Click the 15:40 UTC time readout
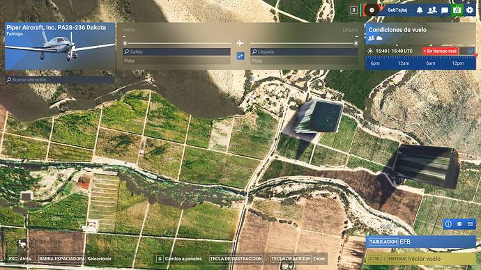Screen dimensions: 481x270 (402, 51)
